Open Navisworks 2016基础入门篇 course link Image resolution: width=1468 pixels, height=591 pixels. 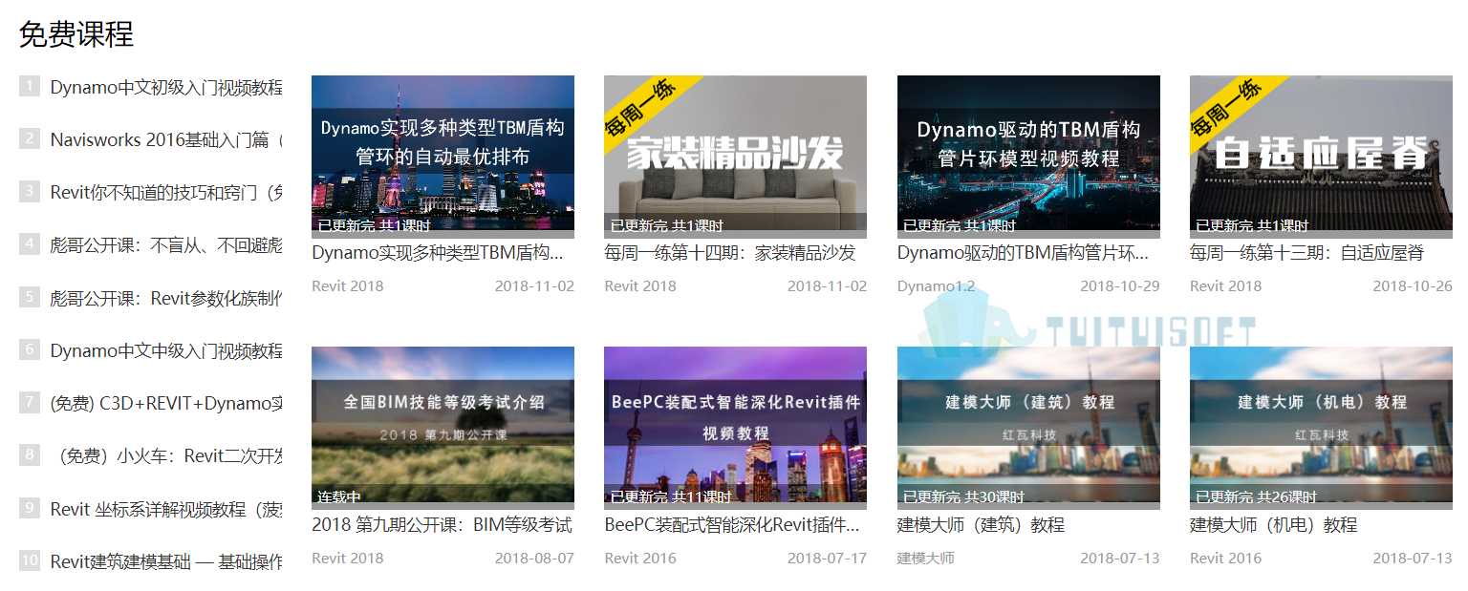166,140
